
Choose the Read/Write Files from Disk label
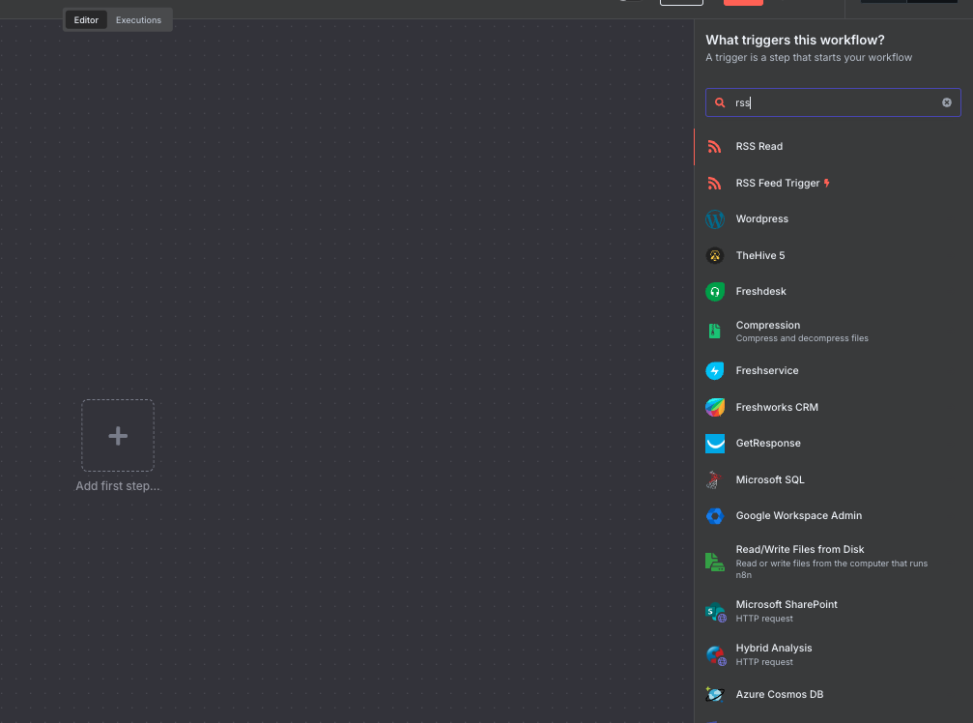[800, 549]
